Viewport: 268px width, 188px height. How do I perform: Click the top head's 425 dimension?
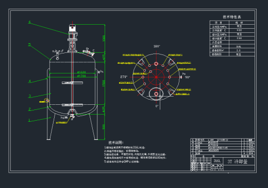tap(104, 58)
